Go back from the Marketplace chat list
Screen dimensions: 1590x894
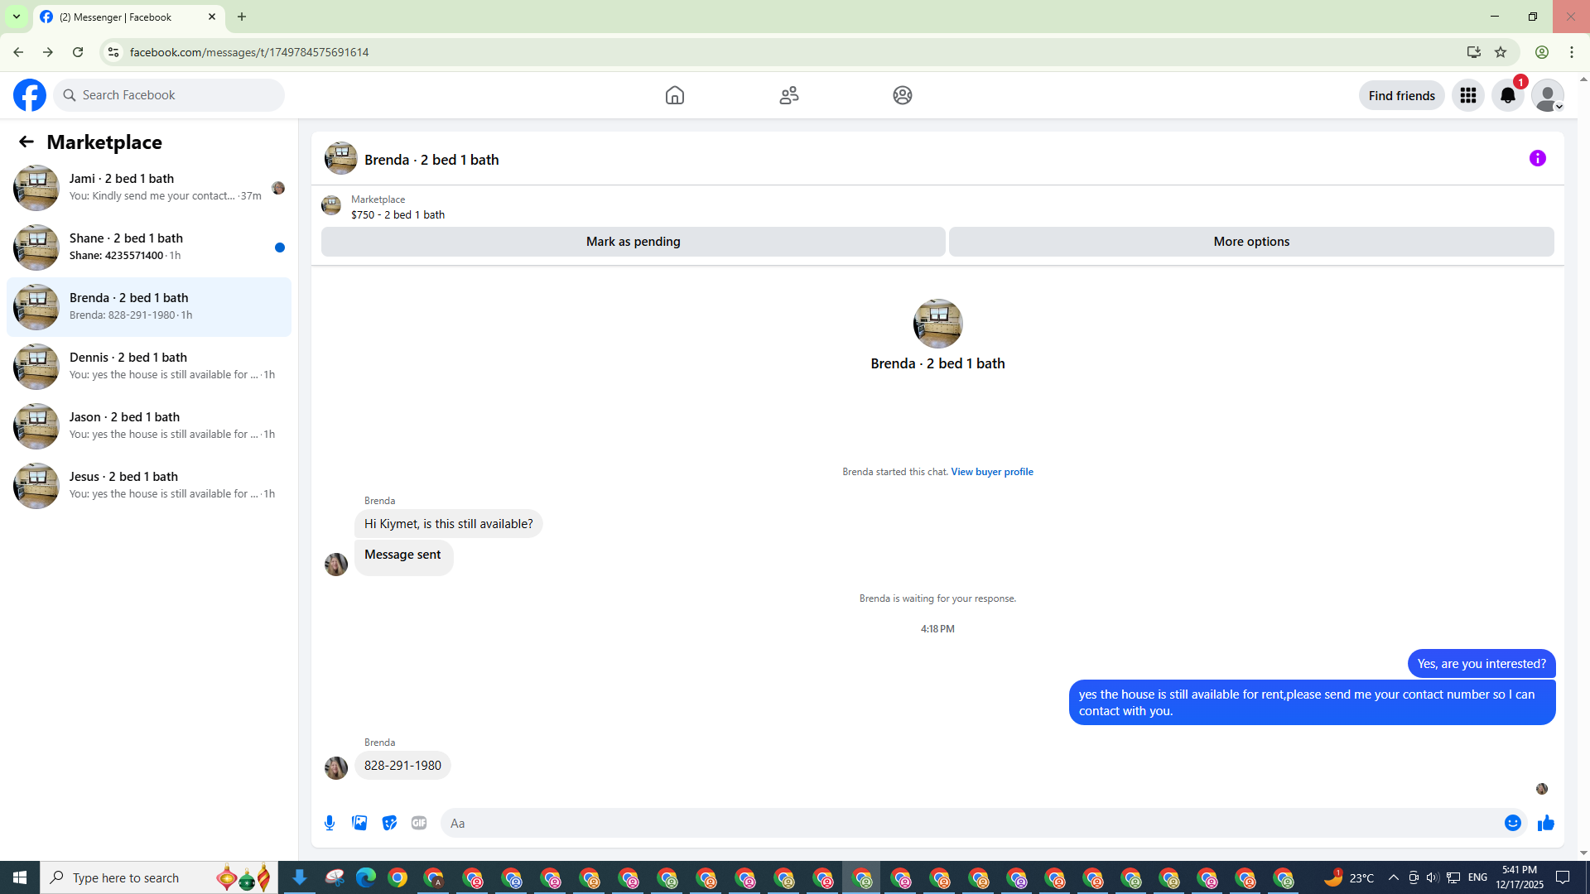(x=26, y=142)
